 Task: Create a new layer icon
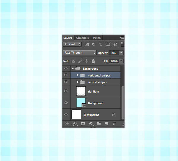tap(107, 124)
